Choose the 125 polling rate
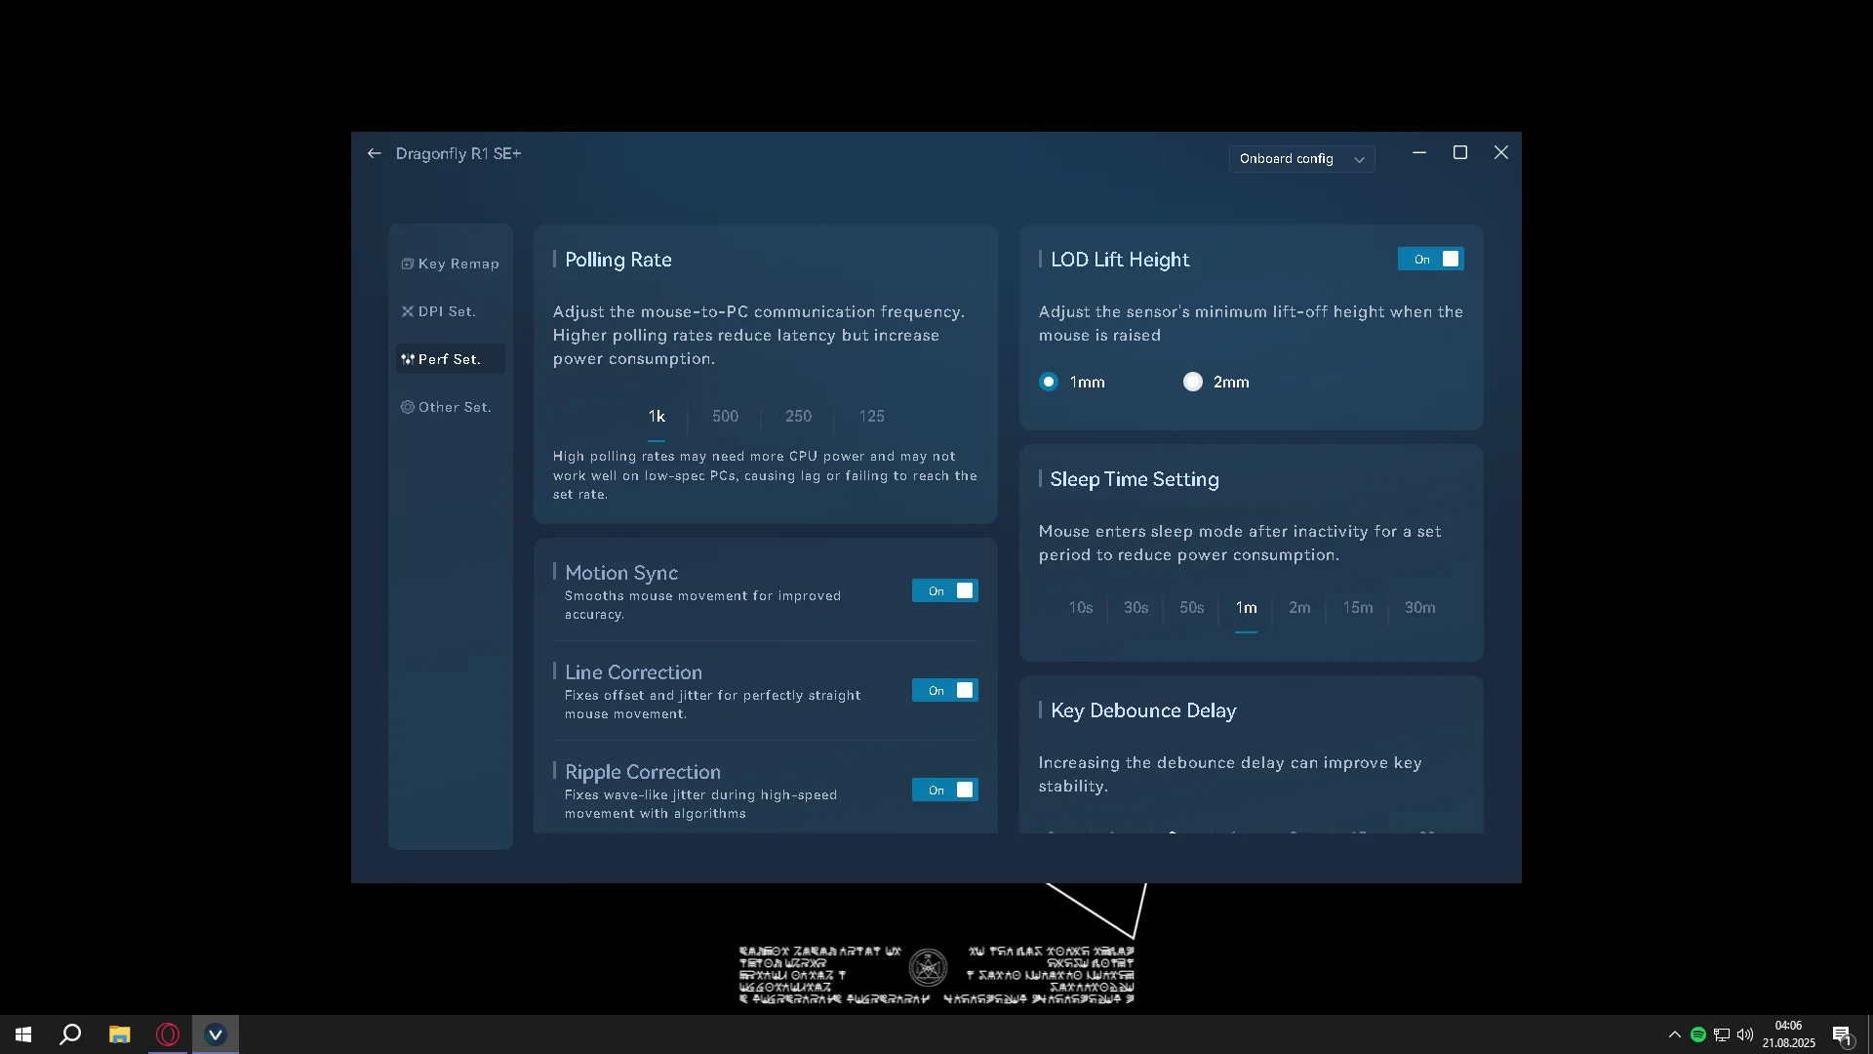Screen dimensions: 1873x1054 coord(871,416)
